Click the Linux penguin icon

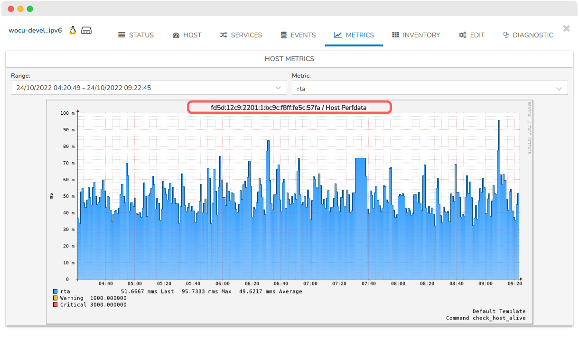point(73,30)
